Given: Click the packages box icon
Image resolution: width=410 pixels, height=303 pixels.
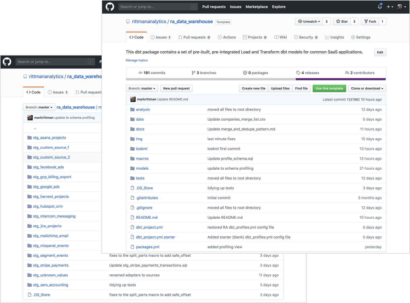Looking at the screenshot, I should [245, 73].
